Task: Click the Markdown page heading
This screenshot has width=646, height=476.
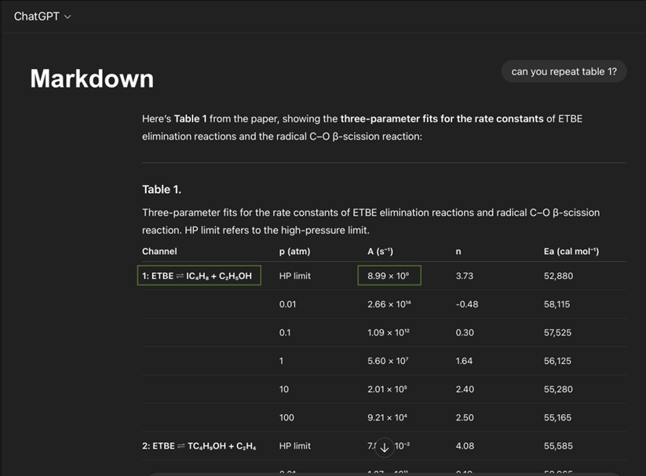Action: (91, 78)
